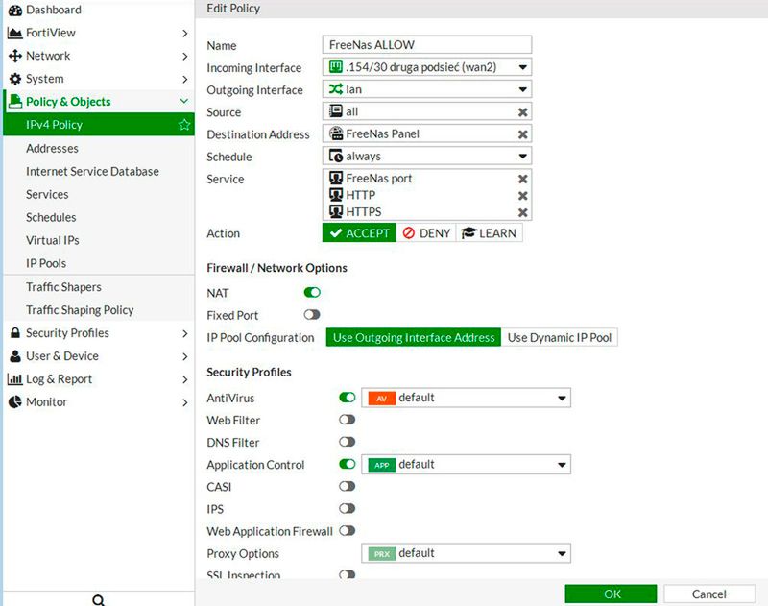
Task: Collapse Policy & Objects chevron
Action: coord(184,102)
